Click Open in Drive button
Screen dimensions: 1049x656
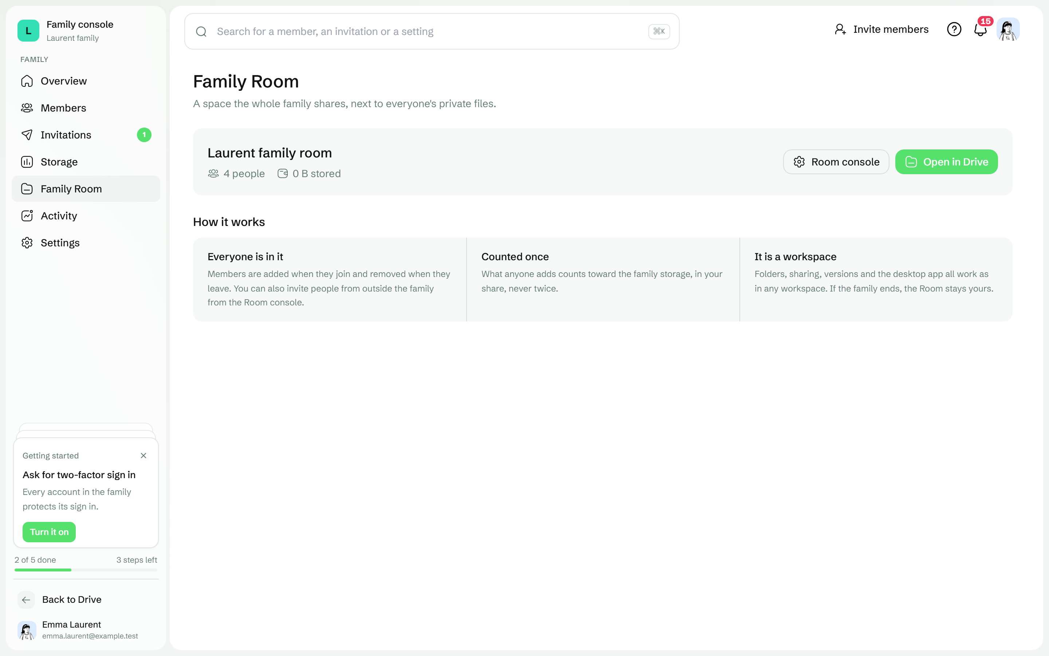tap(946, 162)
